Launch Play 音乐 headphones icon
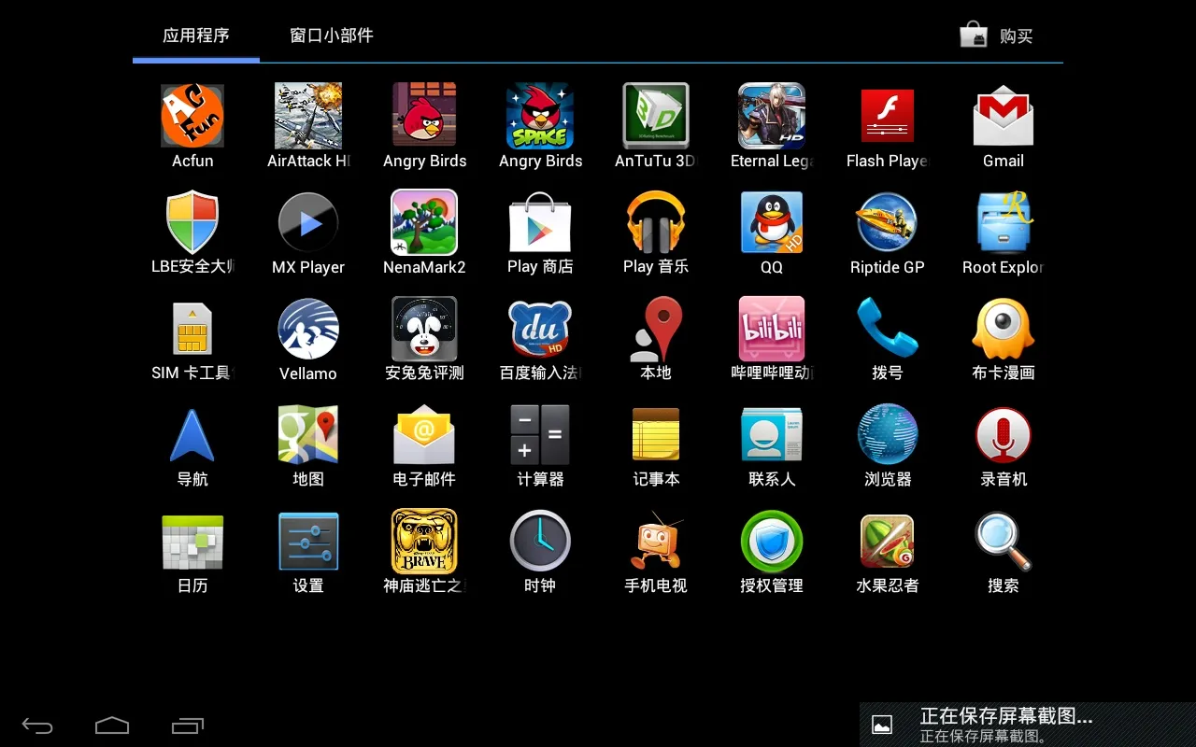 click(656, 222)
